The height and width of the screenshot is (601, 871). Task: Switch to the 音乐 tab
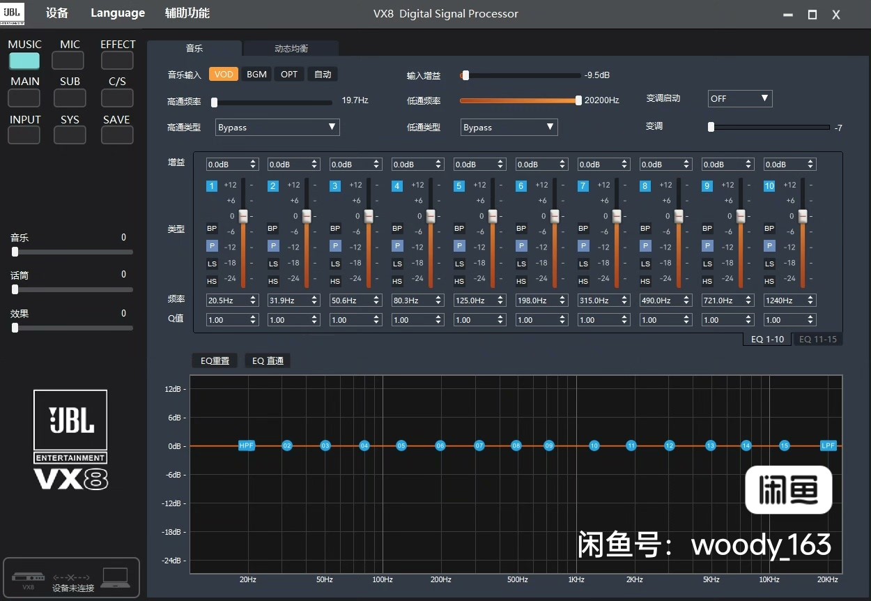(194, 48)
